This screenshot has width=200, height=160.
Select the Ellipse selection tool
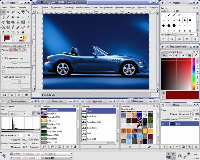click(x=8, y=12)
